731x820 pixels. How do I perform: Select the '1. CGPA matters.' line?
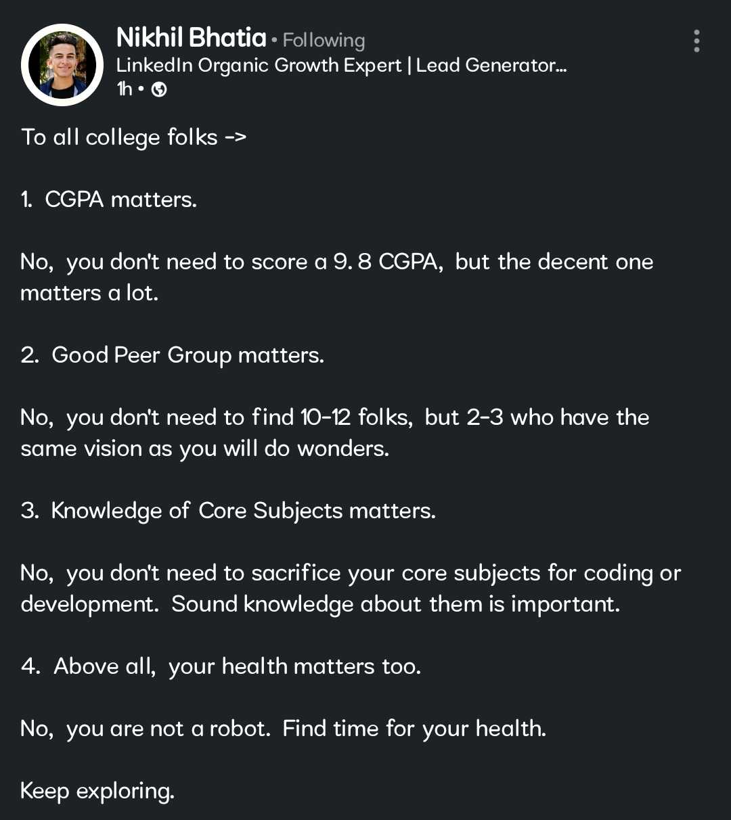coord(109,200)
